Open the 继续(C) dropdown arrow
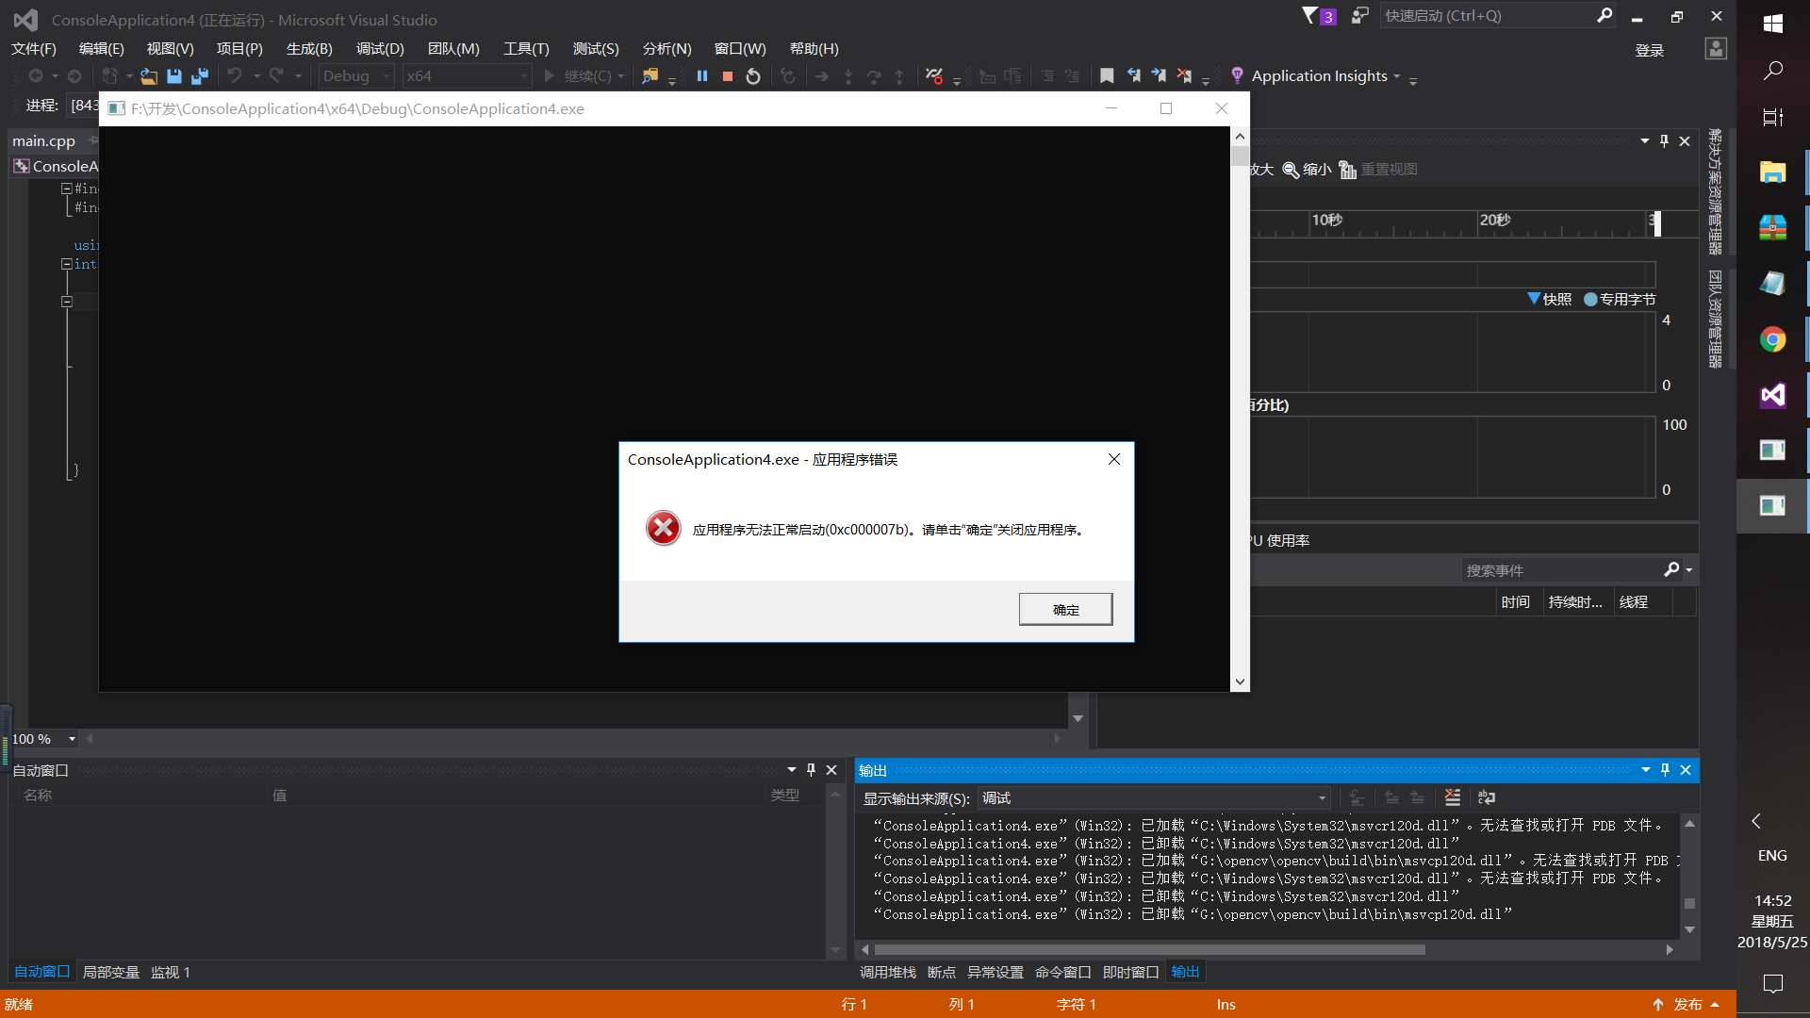This screenshot has width=1810, height=1018. tap(621, 76)
